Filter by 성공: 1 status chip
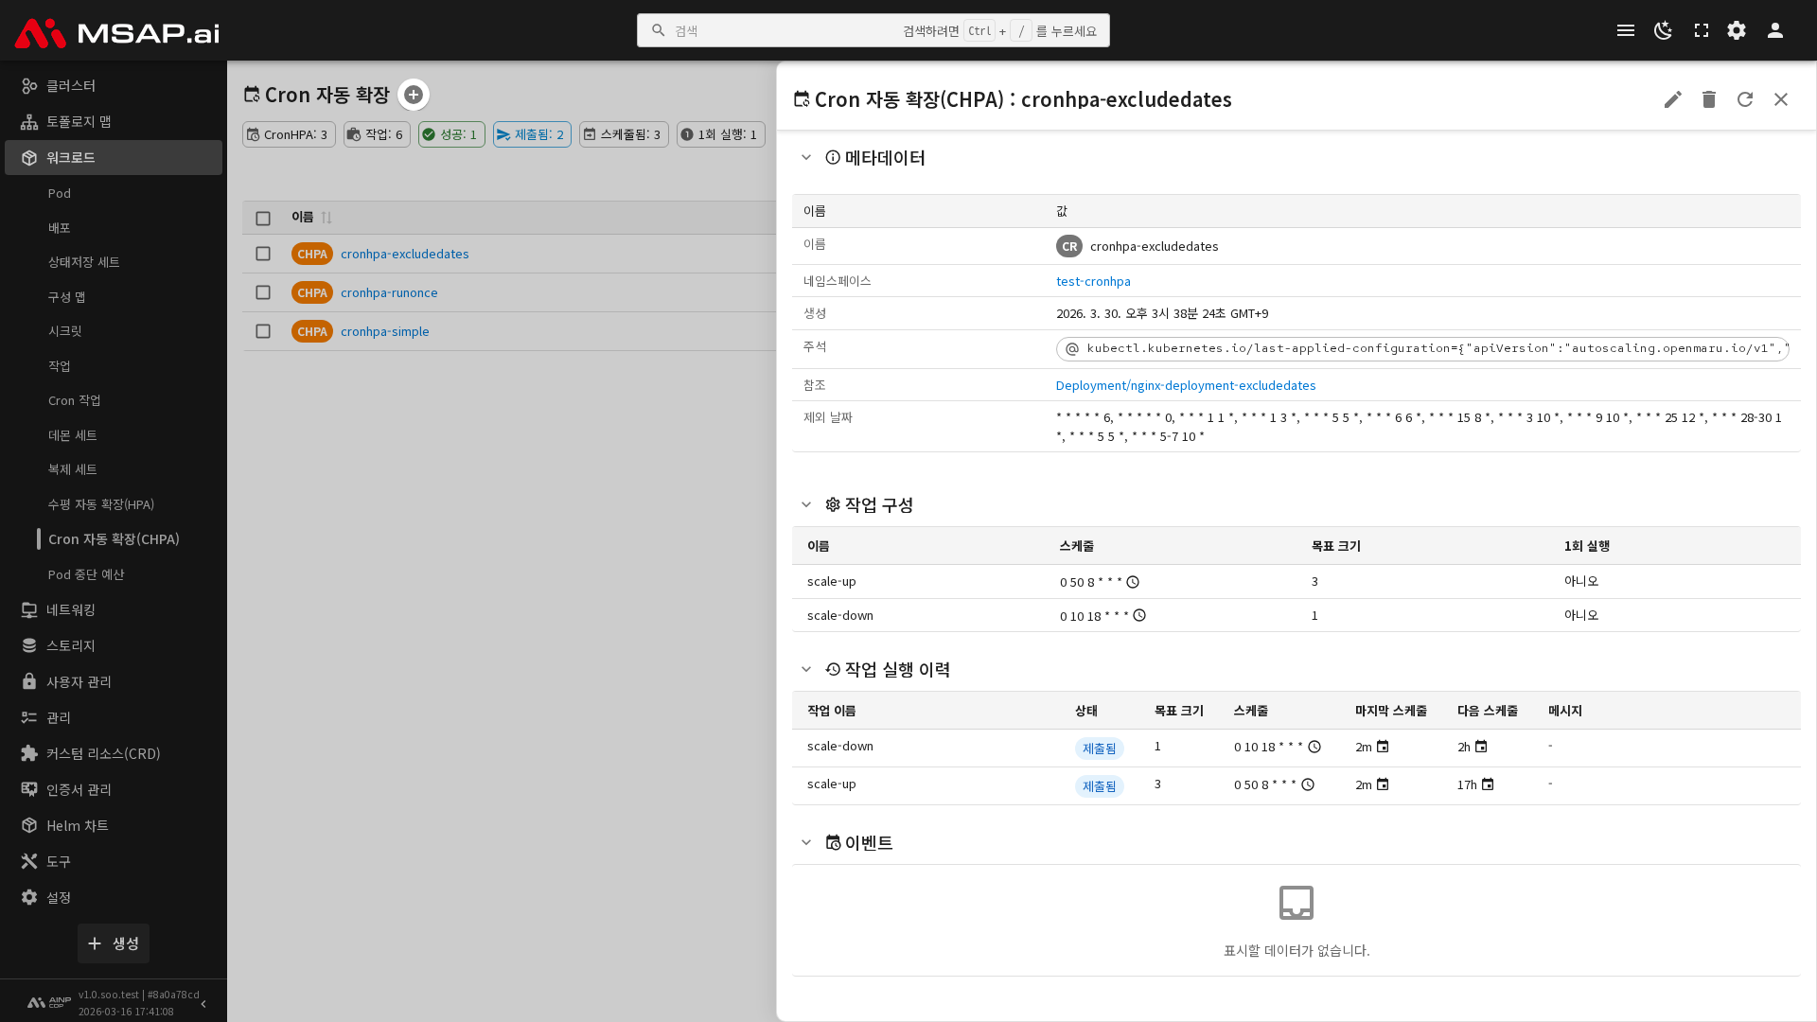 tap(451, 134)
